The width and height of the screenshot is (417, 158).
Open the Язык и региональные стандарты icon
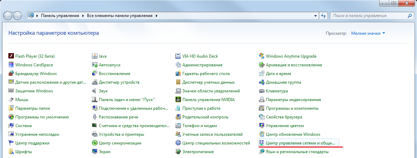tap(261, 152)
